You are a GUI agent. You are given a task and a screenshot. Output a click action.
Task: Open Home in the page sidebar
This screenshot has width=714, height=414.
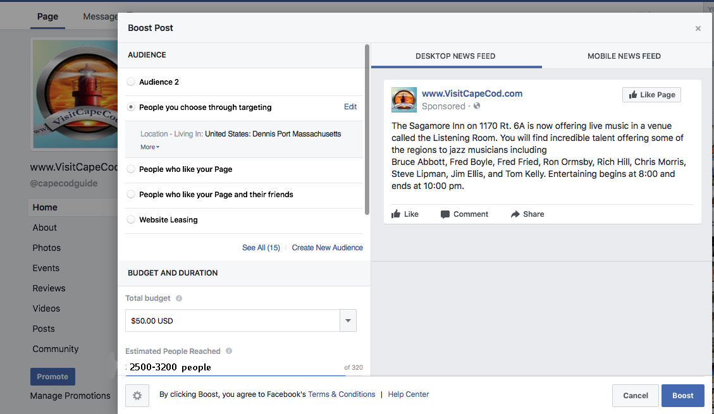(45, 207)
